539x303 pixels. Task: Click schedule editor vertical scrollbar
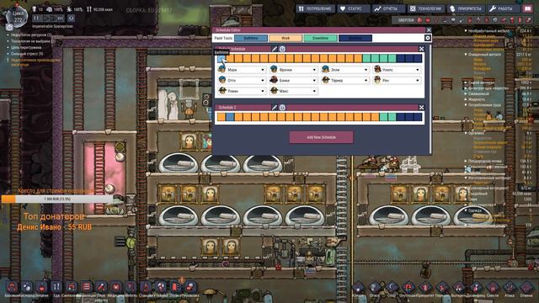pyautogui.click(x=430, y=99)
